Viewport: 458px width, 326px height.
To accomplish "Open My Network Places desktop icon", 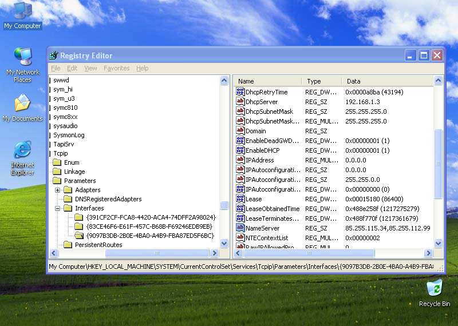I will pyautogui.click(x=22, y=65).
